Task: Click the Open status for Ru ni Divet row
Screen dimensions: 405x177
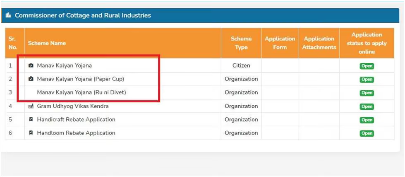Action: click(x=367, y=93)
